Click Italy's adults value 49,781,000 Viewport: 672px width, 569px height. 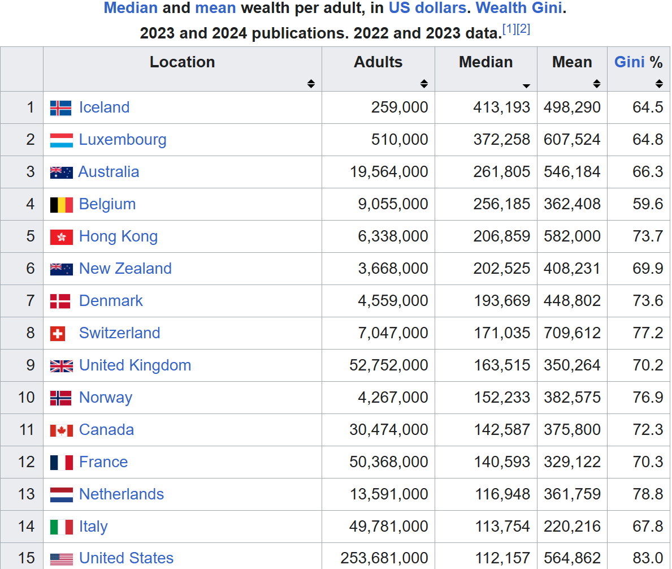(389, 527)
